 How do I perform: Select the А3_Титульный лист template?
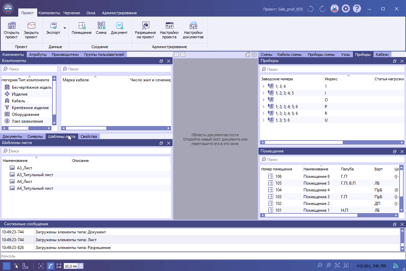click(35, 175)
